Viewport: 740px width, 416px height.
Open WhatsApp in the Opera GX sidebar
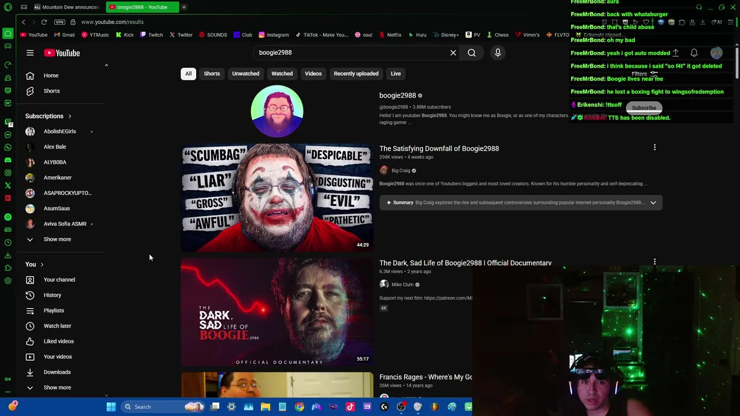point(8,147)
